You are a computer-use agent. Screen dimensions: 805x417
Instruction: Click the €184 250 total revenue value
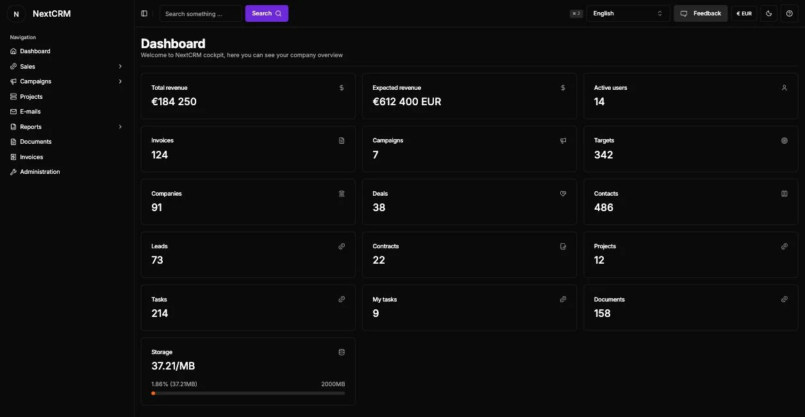[x=174, y=101]
